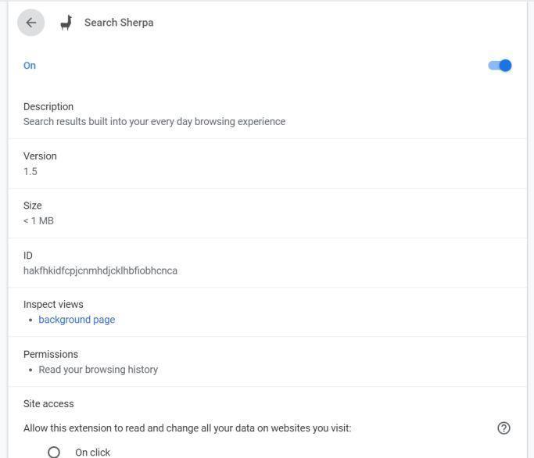Click the Search Sherpa llama icon

click(66, 23)
